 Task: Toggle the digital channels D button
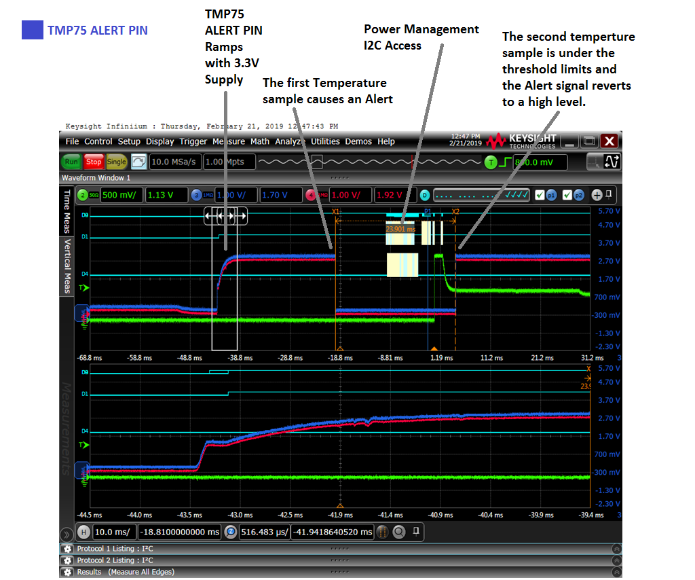425,195
